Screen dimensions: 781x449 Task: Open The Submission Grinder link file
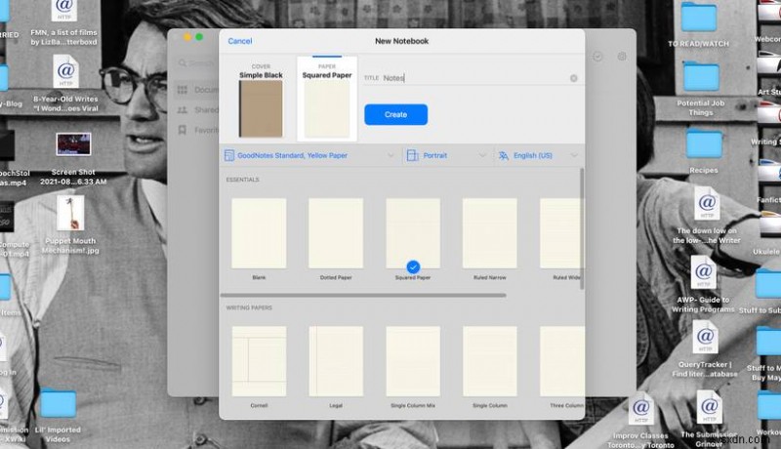pos(709,418)
